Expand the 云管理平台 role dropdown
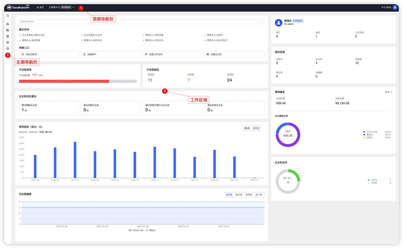 pos(73,7)
